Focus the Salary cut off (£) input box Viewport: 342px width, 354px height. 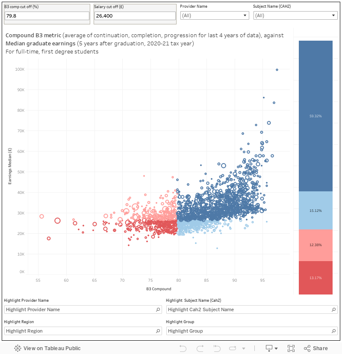pyautogui.click(x=135, y=16)
